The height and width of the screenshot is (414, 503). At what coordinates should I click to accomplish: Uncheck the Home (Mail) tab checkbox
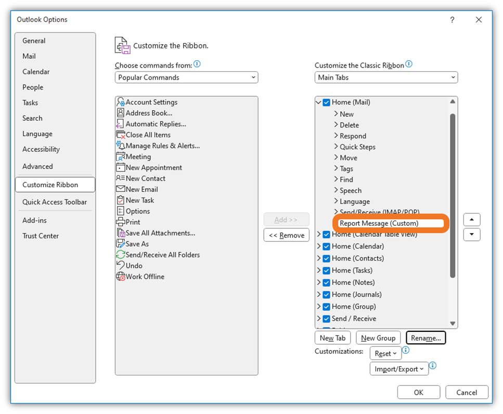[326, 102]
